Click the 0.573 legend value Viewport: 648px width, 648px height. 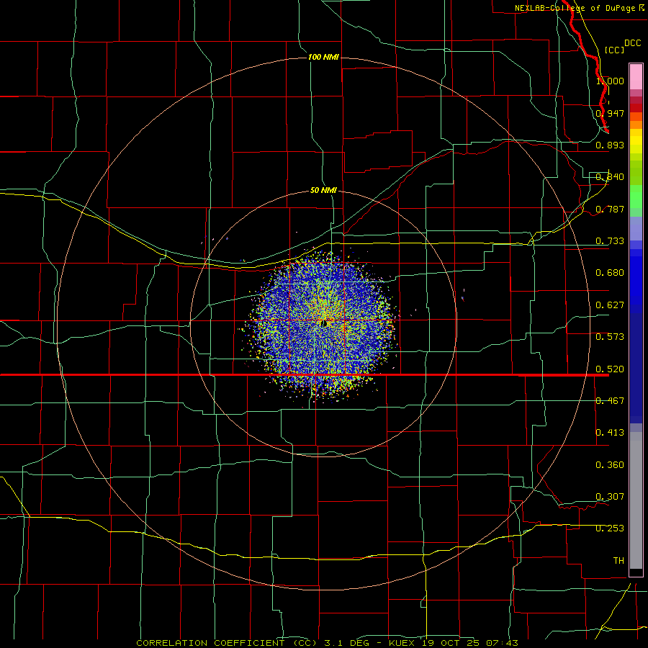tap(610, 337)
